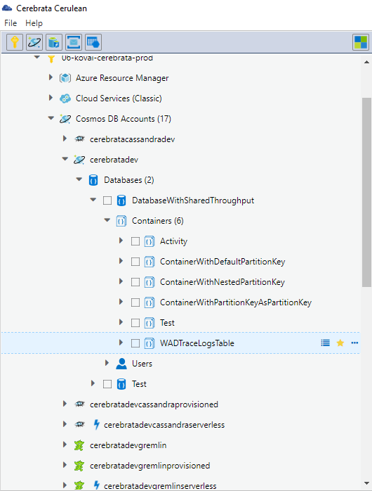Click the Containers (6) braces icon
This screenshot has width=372, height=491.
pos(121,221)
